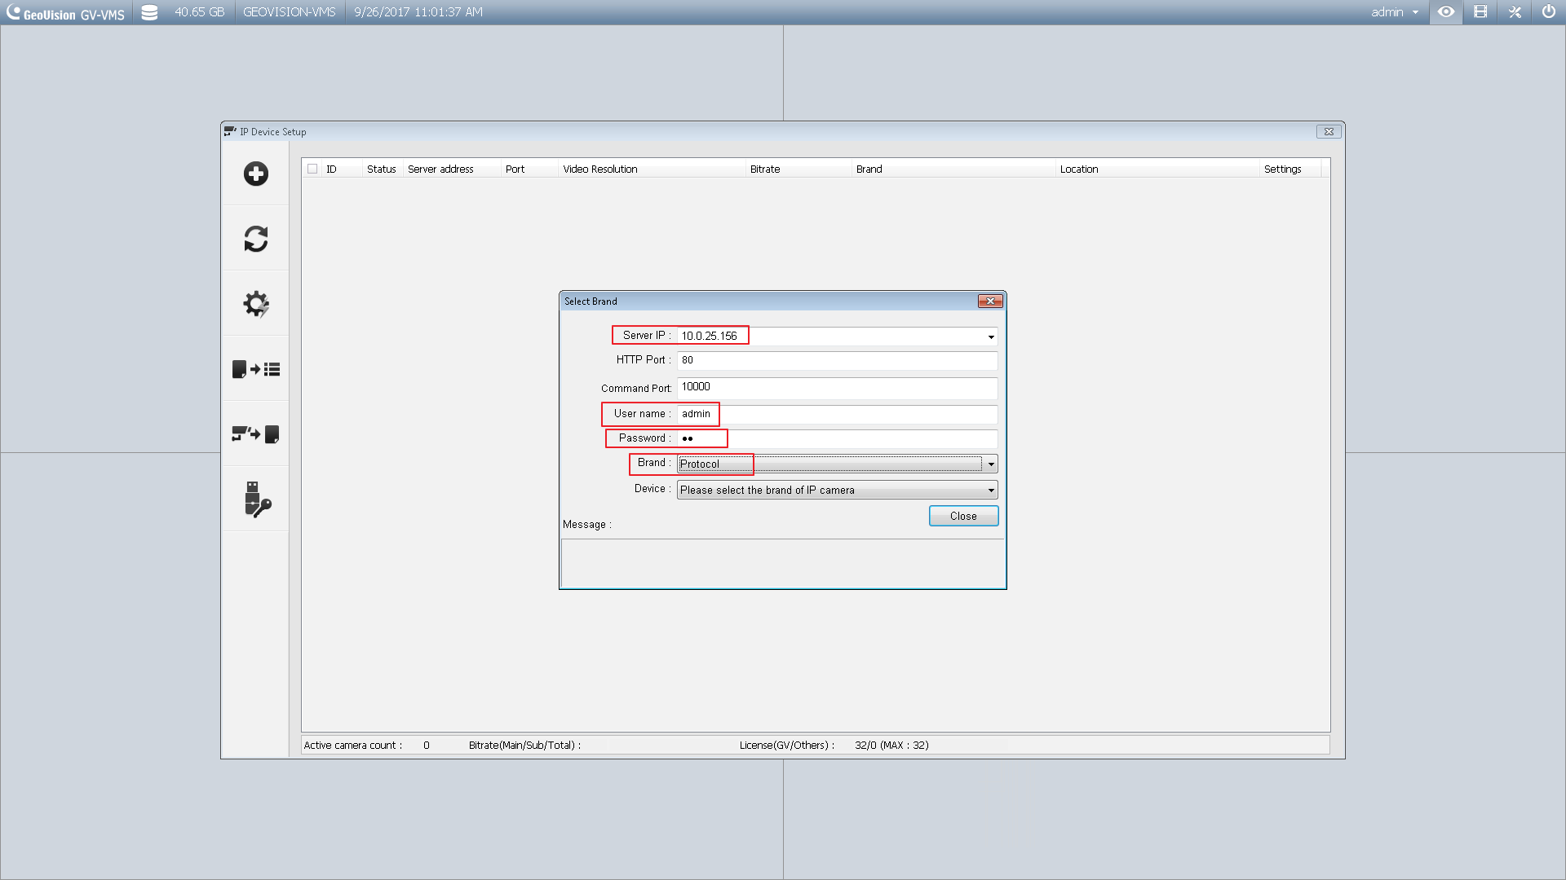Click the storage database icon in top bar

coord(149,12)
